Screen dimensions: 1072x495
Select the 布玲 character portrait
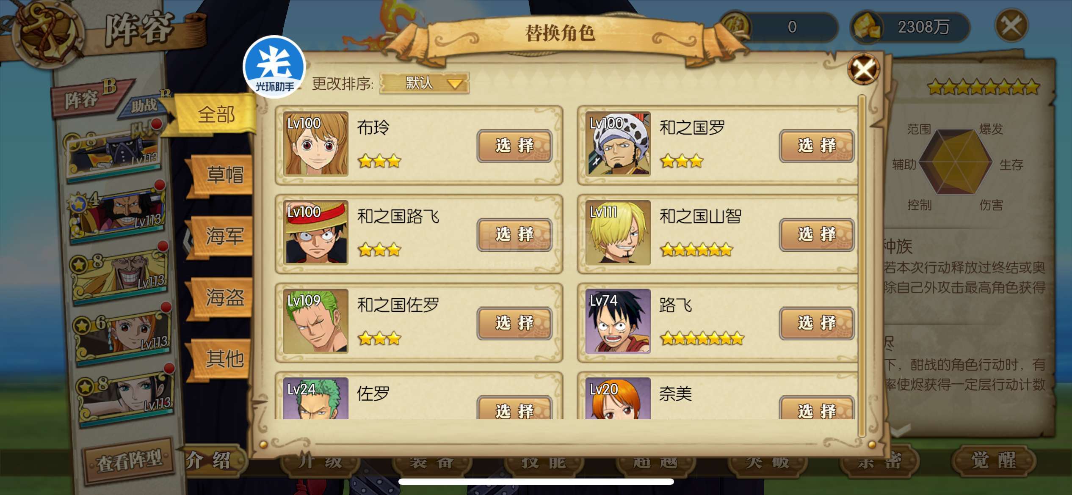click(315, 144)
